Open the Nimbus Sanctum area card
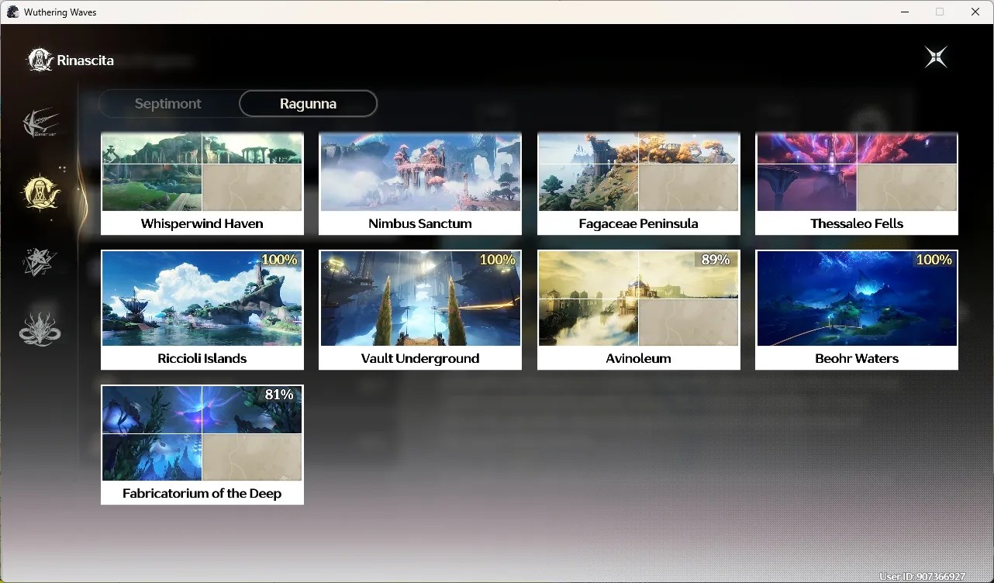This screenshot has width=994, height=583. 420,183
